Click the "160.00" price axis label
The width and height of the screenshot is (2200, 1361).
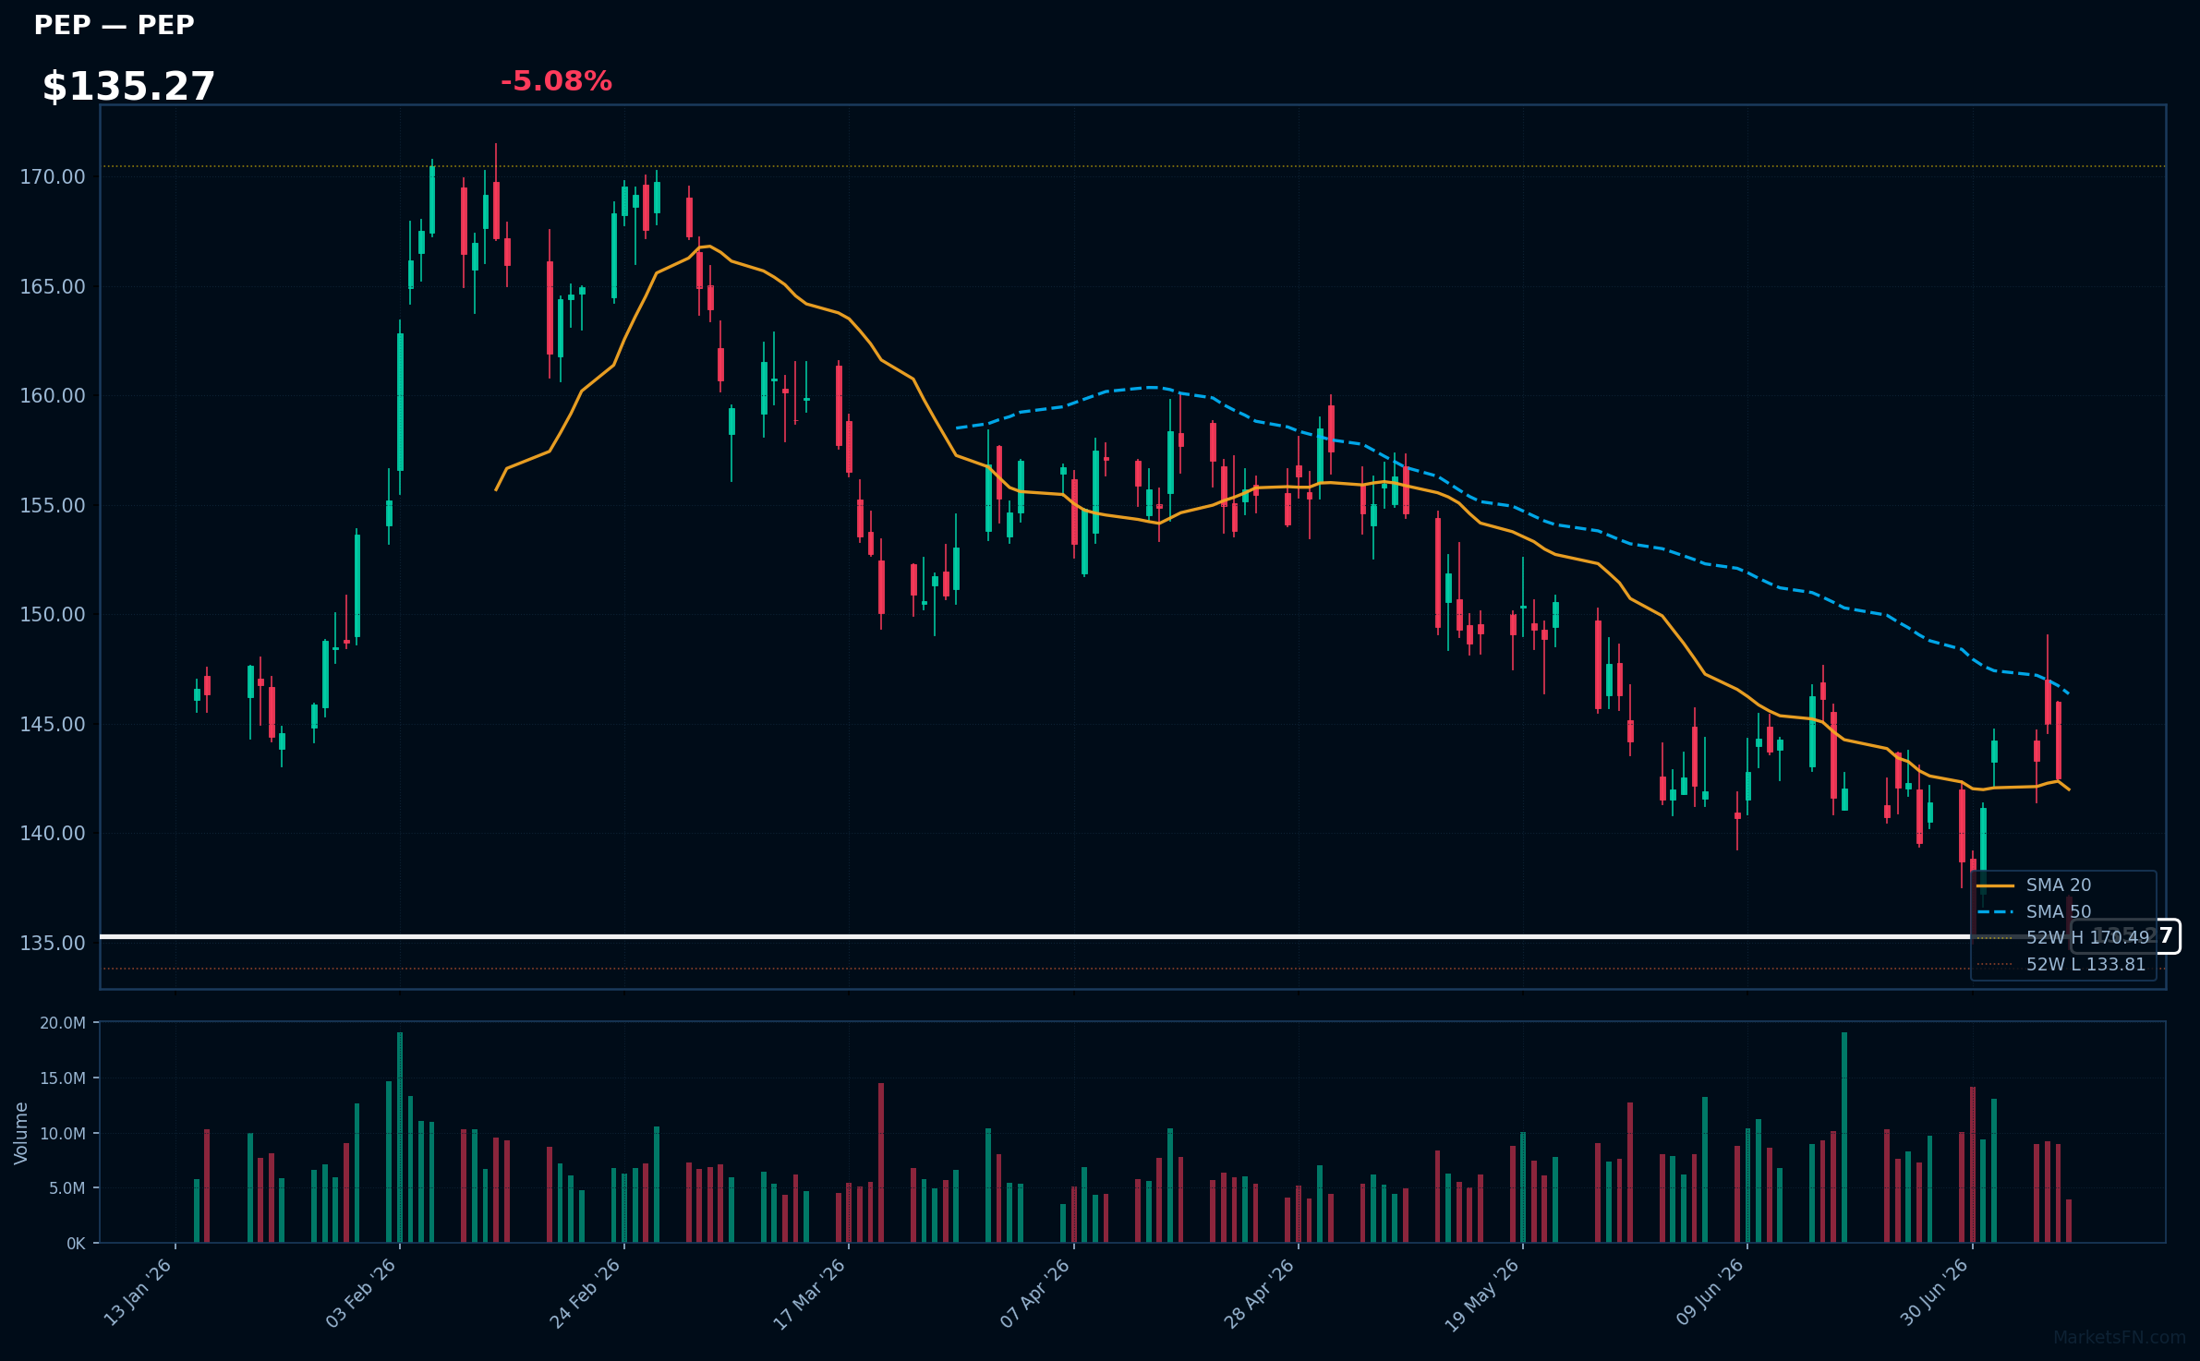(53, 395)
